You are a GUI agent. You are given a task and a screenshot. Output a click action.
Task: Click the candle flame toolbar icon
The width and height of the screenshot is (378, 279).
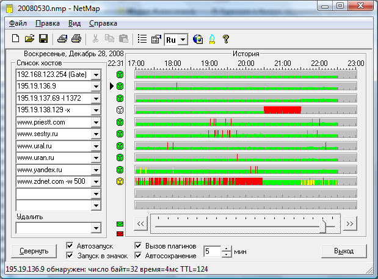212,39
